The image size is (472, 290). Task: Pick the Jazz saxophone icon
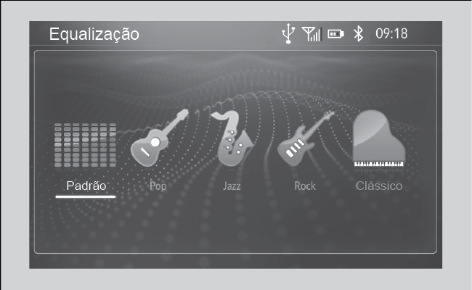(x=232, y=138)
